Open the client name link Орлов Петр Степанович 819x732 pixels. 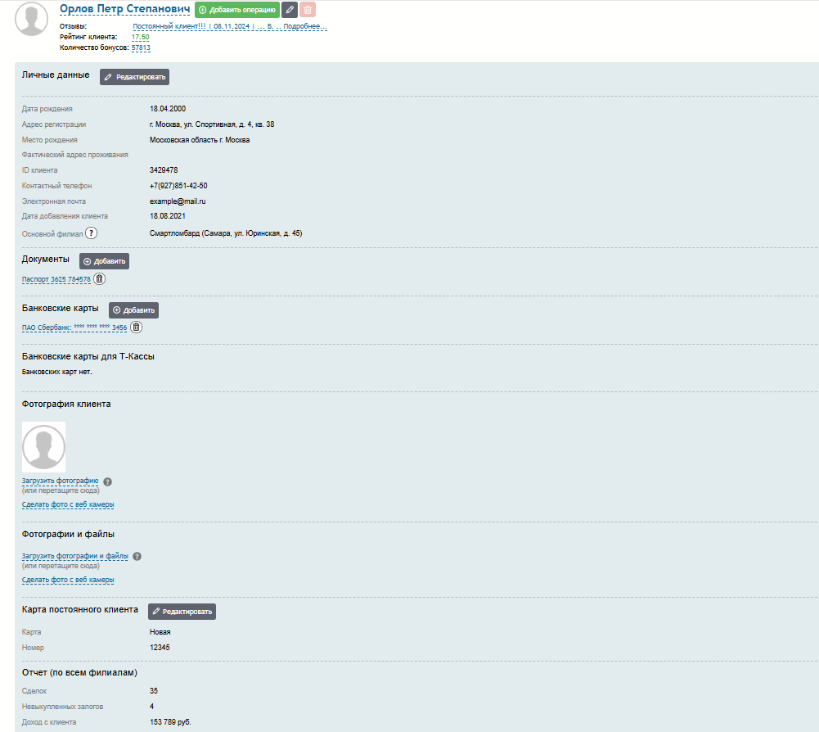pos(124,9)
